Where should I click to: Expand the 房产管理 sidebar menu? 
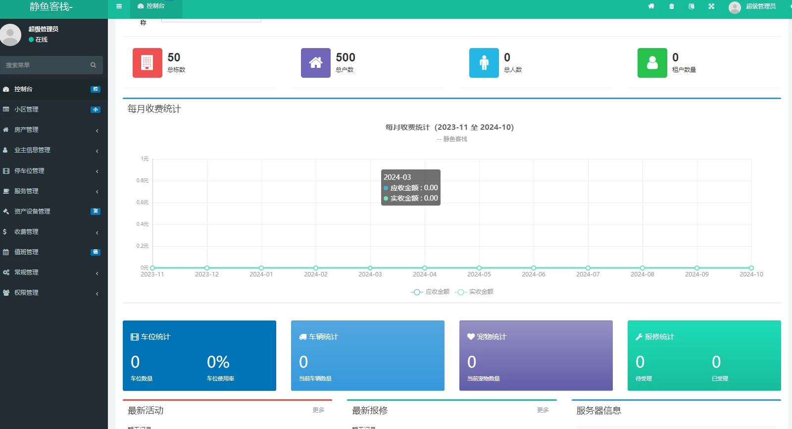pyautogui.click(x=53, y=130)
